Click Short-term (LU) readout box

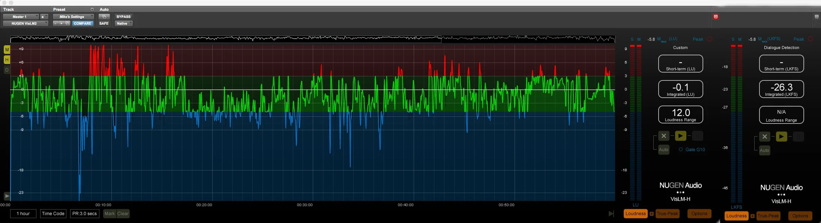point(680,64)
